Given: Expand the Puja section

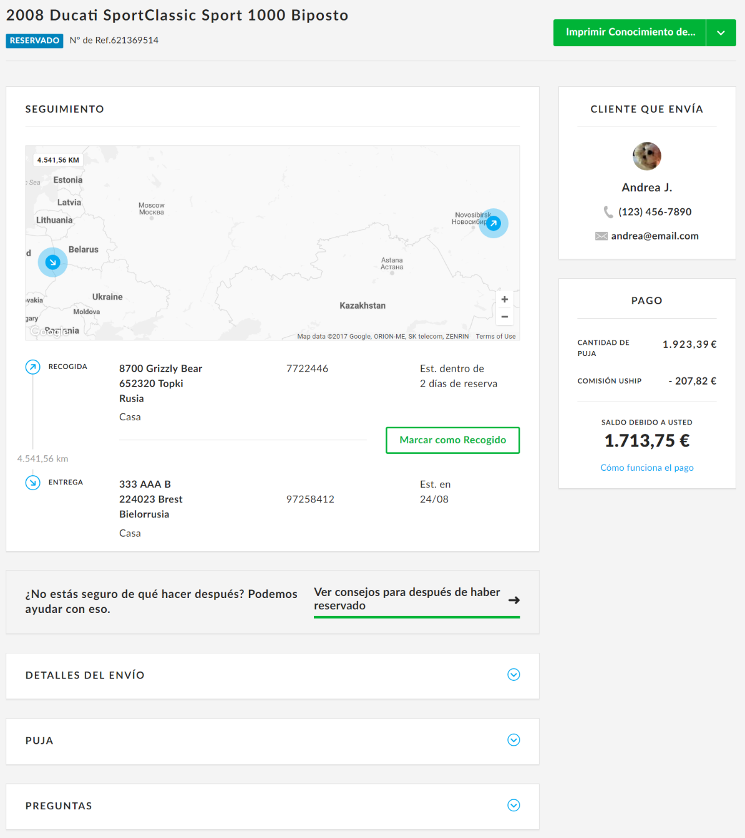Looking at the screenshot, I should [x=514, y=740].
